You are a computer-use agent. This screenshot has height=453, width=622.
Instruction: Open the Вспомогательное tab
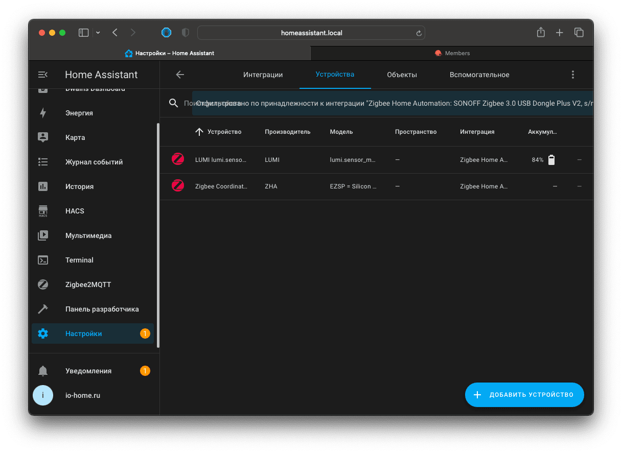click(479, 75)
